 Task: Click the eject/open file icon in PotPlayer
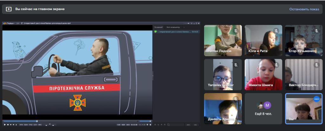pyautogui.click(x=16, y=125)
